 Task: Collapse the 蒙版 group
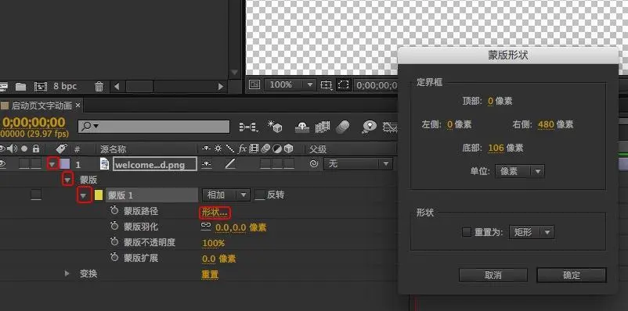(67, 180)
